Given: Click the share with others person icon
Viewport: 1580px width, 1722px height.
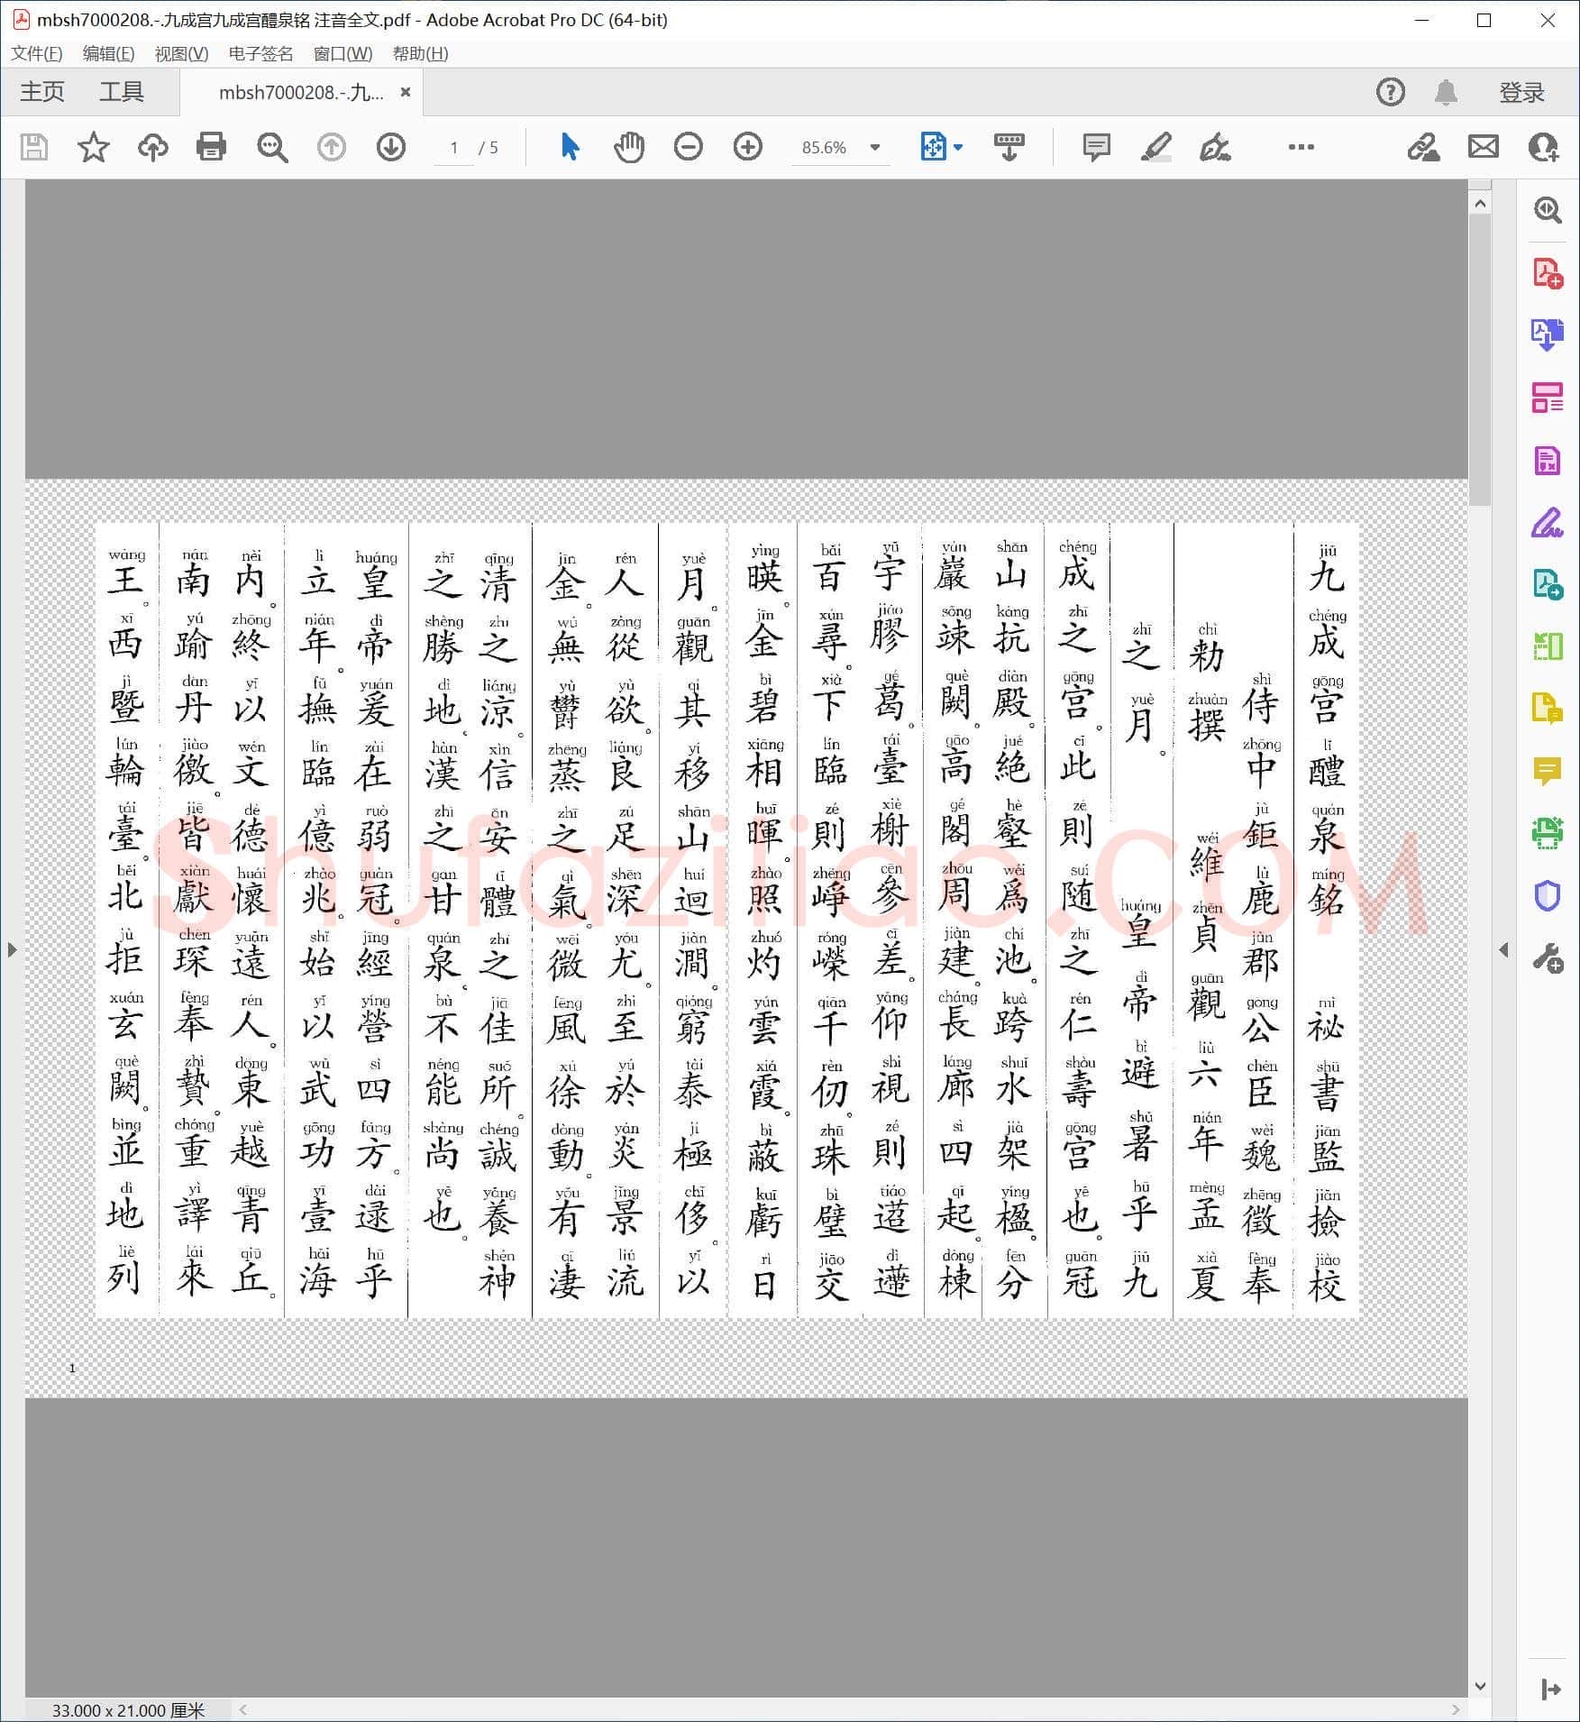Looking at the screenshot, I should (1544, 147).
